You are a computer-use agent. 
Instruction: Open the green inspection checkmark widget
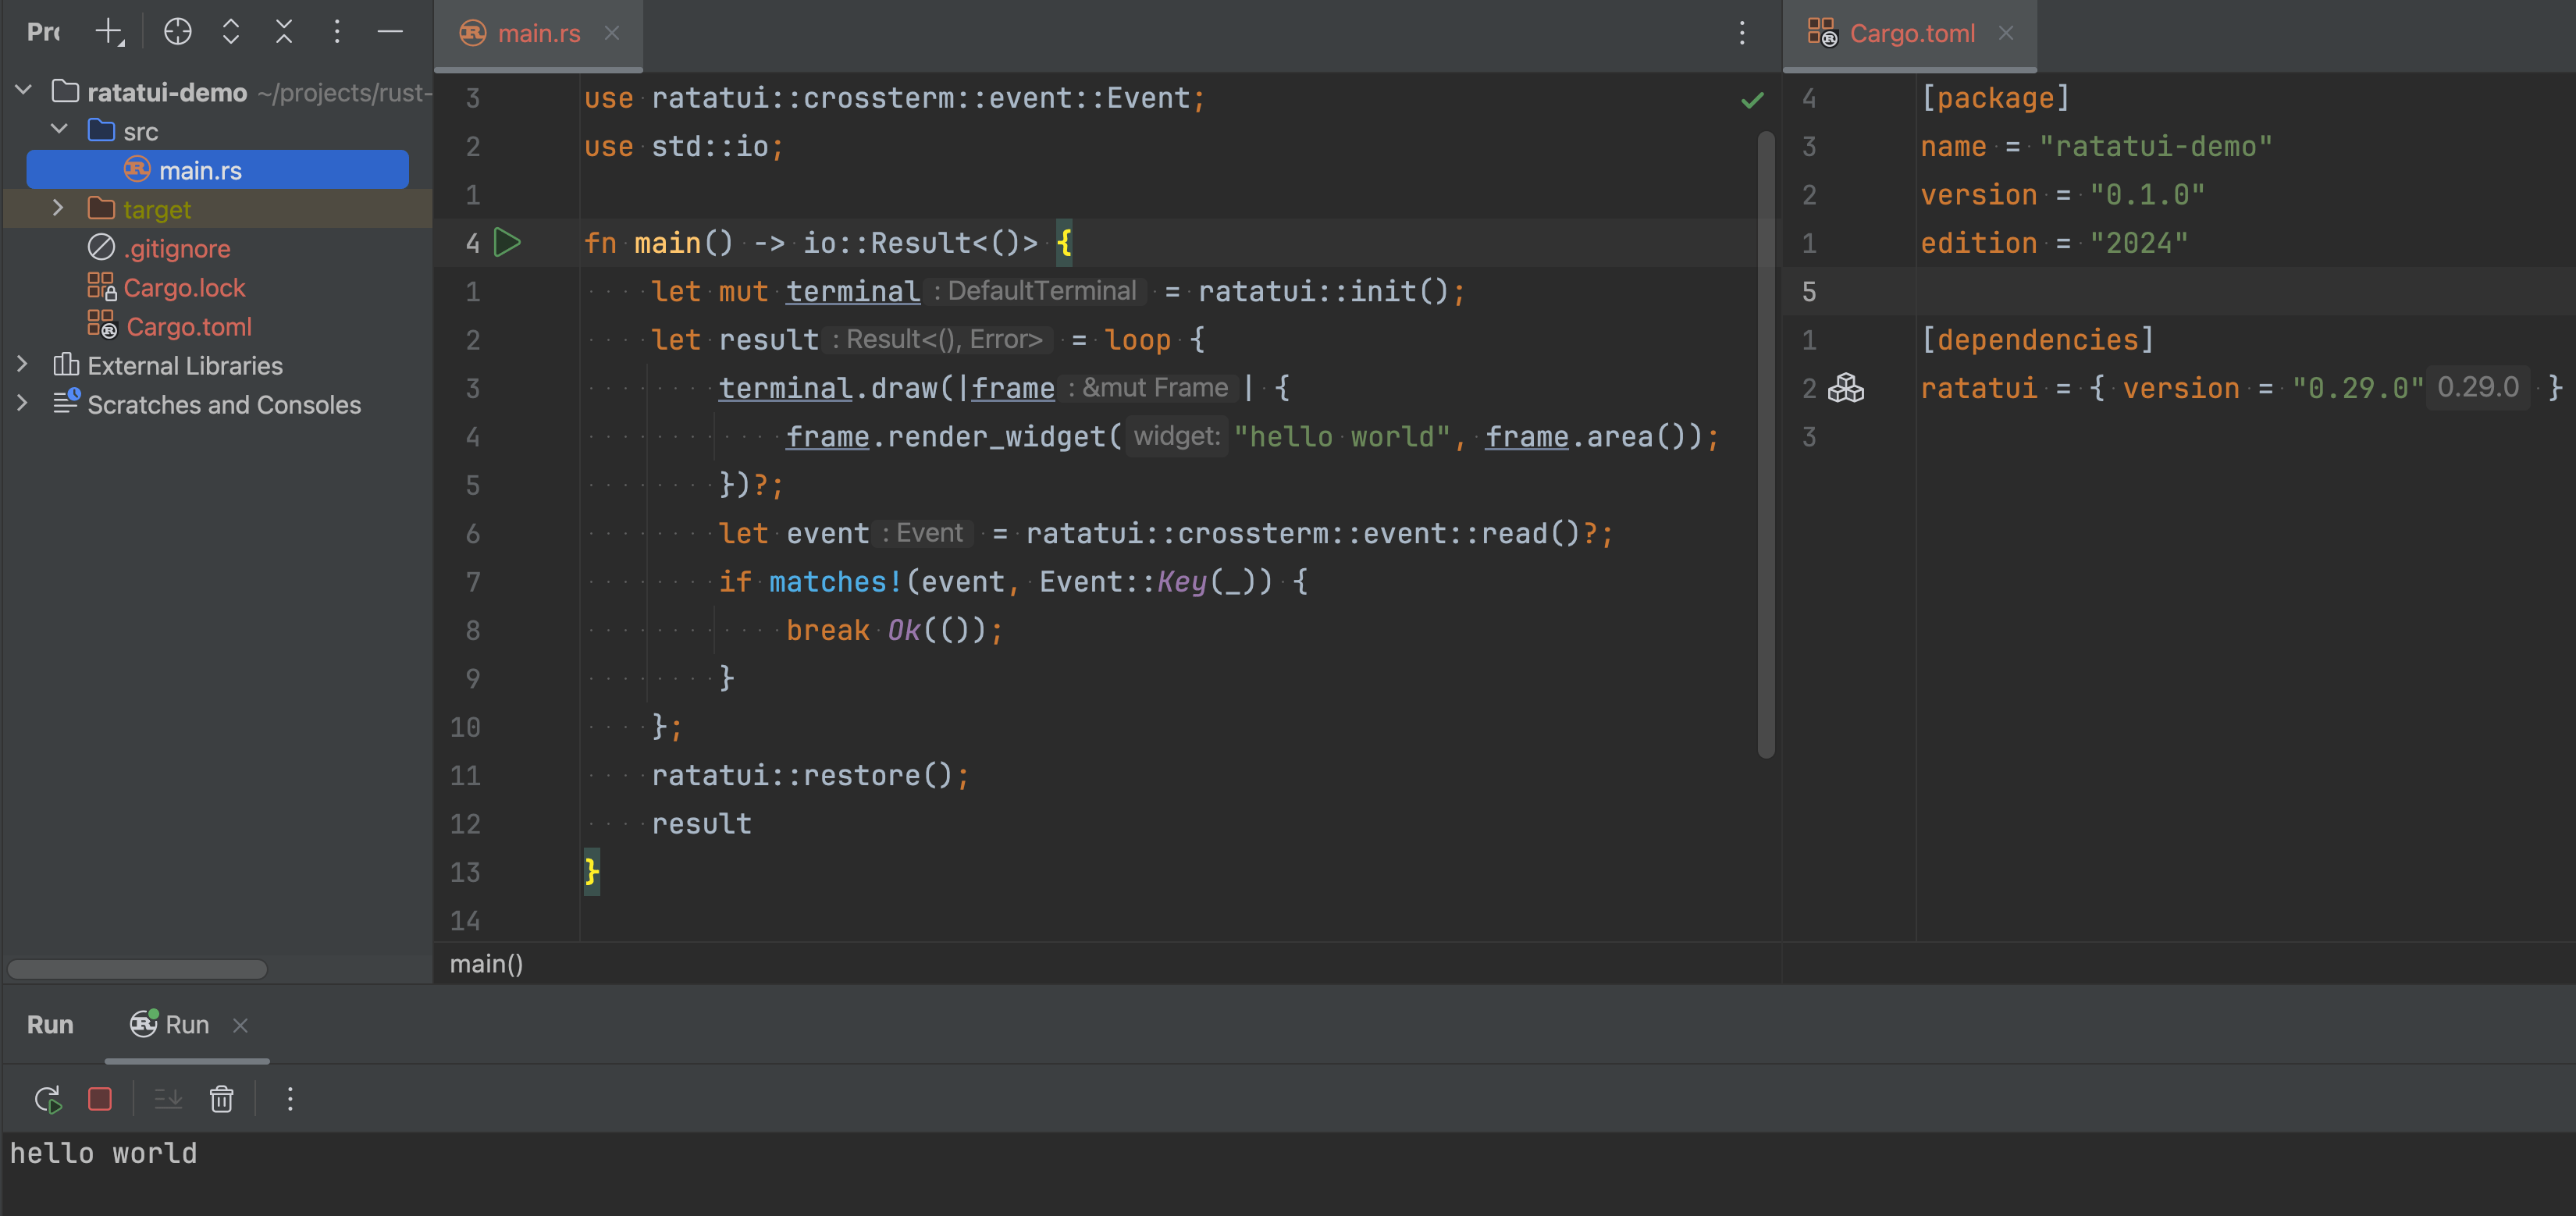pyautogui.click(x=1752, y=100)
